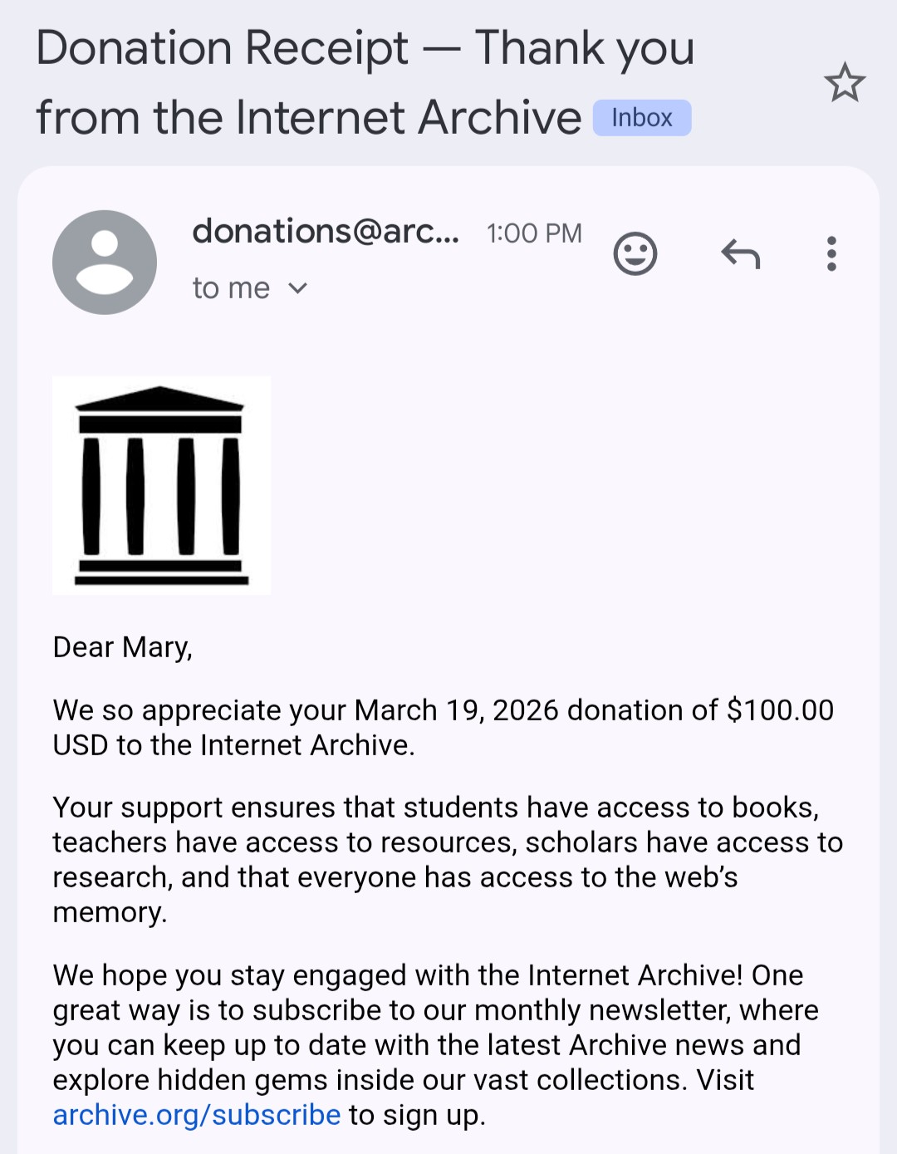
Task: Tap the sender address donations@arc...
Action: (325, 231)
